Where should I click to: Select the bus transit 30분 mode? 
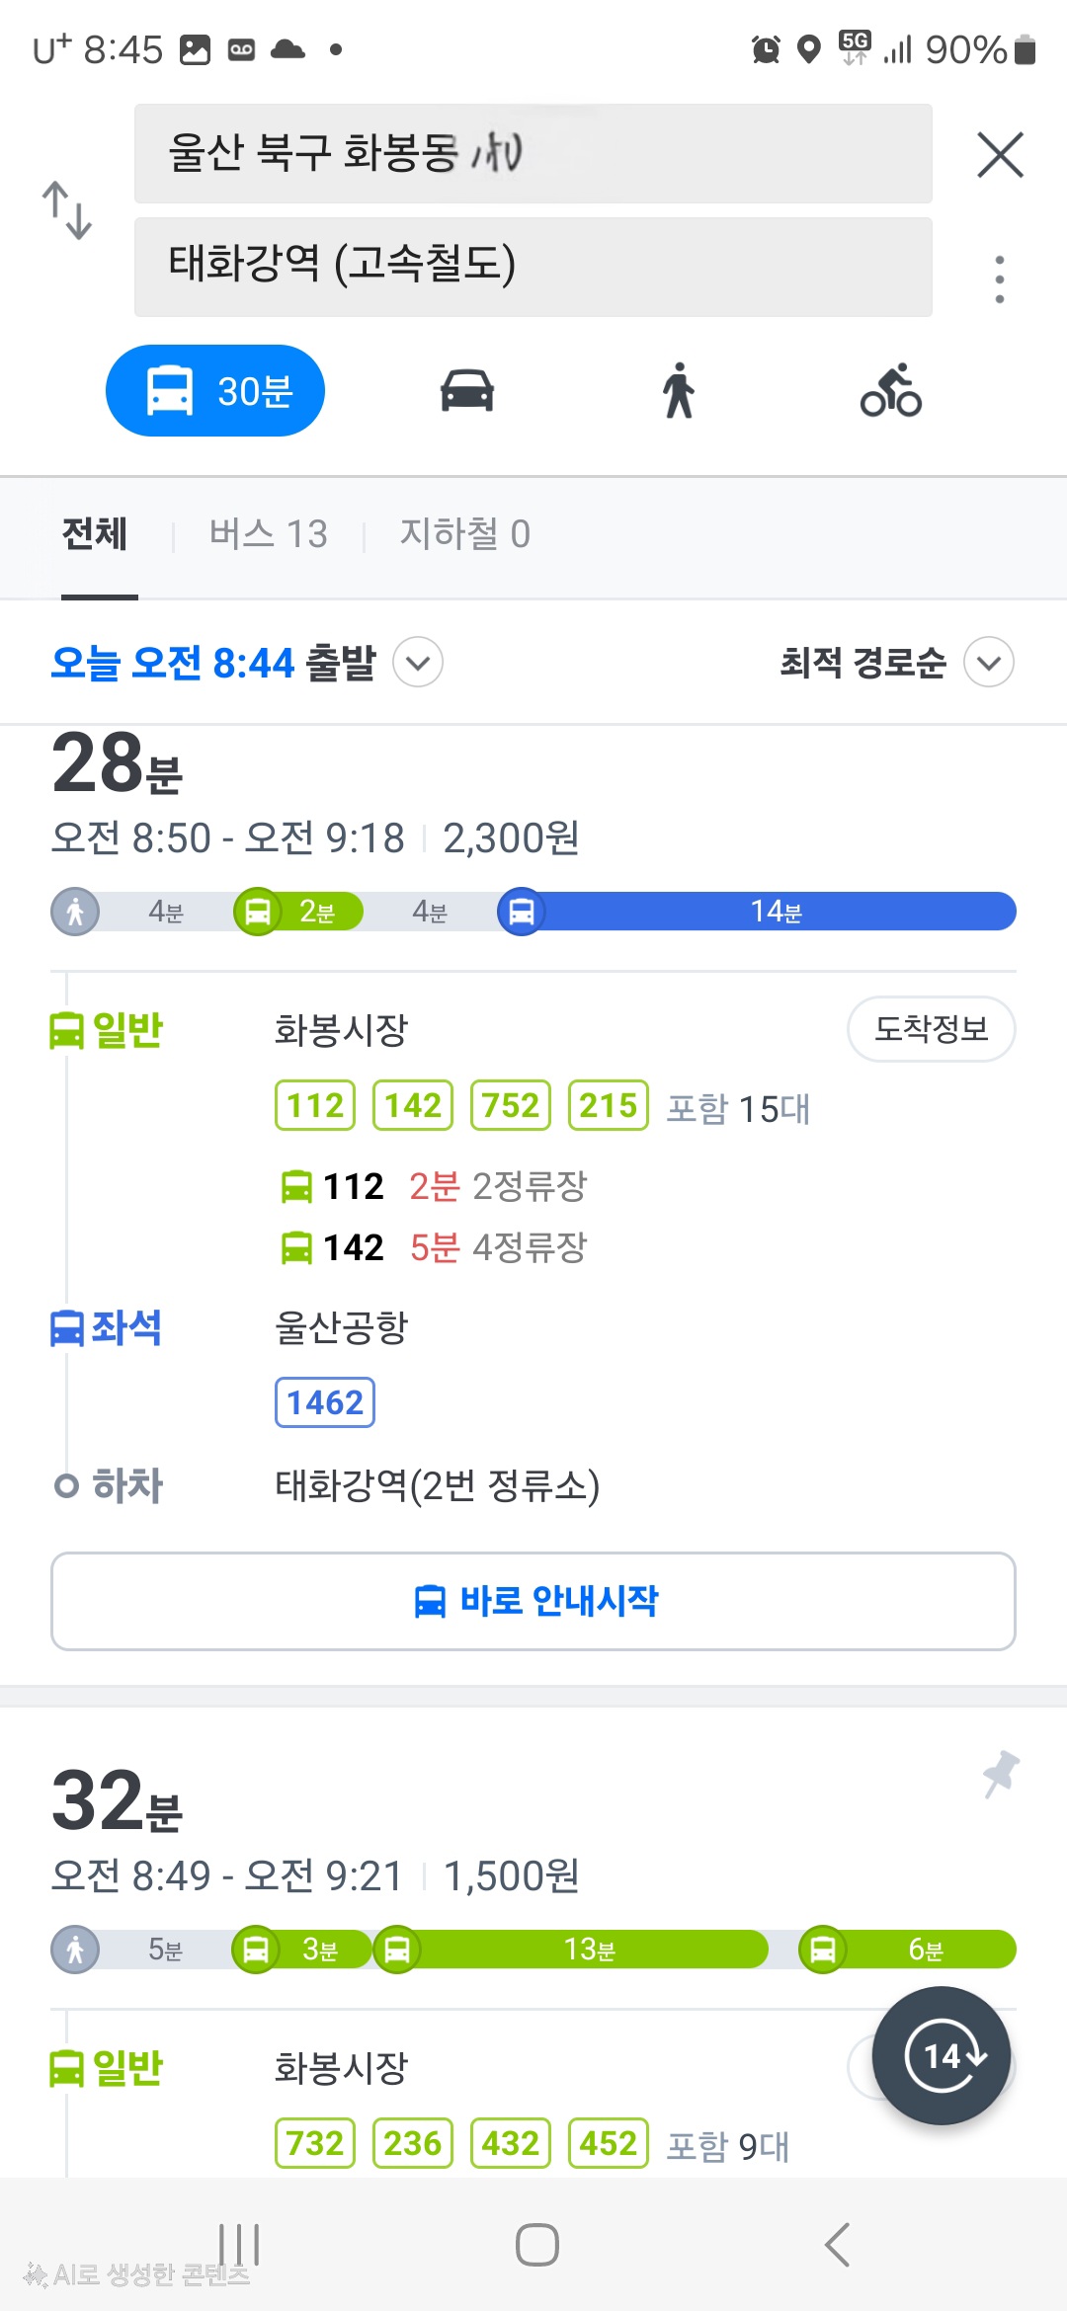(x=215, y=391)
